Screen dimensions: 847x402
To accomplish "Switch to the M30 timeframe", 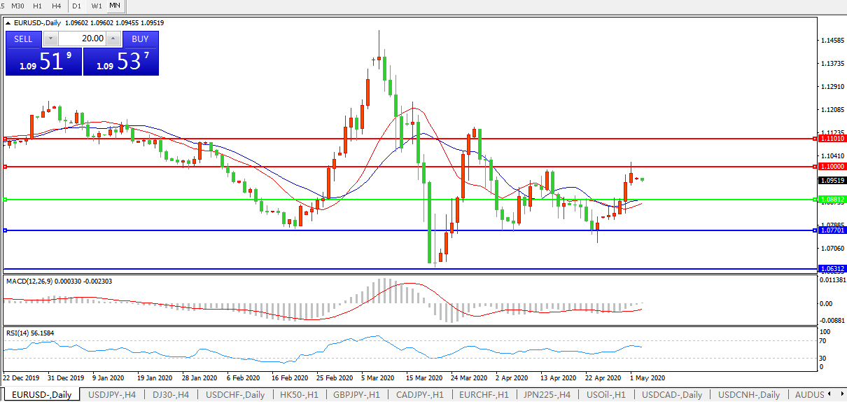I will tap(18, 6).
